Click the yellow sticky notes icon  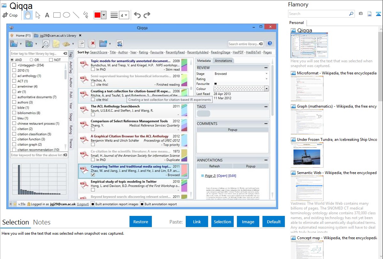(x=56, y=44)
